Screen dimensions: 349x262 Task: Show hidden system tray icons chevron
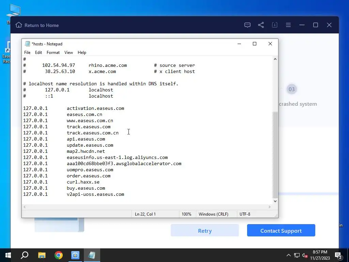288,255
